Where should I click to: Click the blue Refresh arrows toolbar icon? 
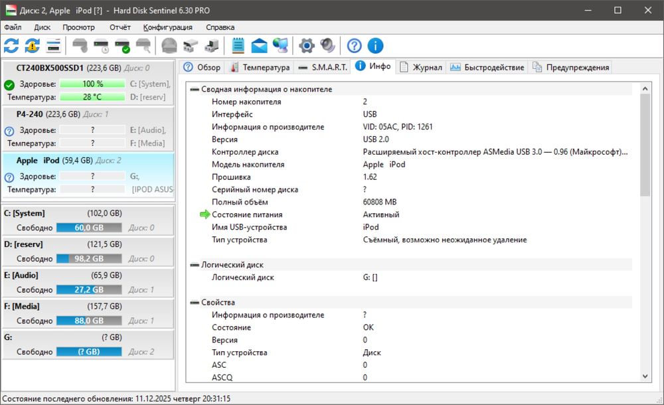tap(11, 46)
